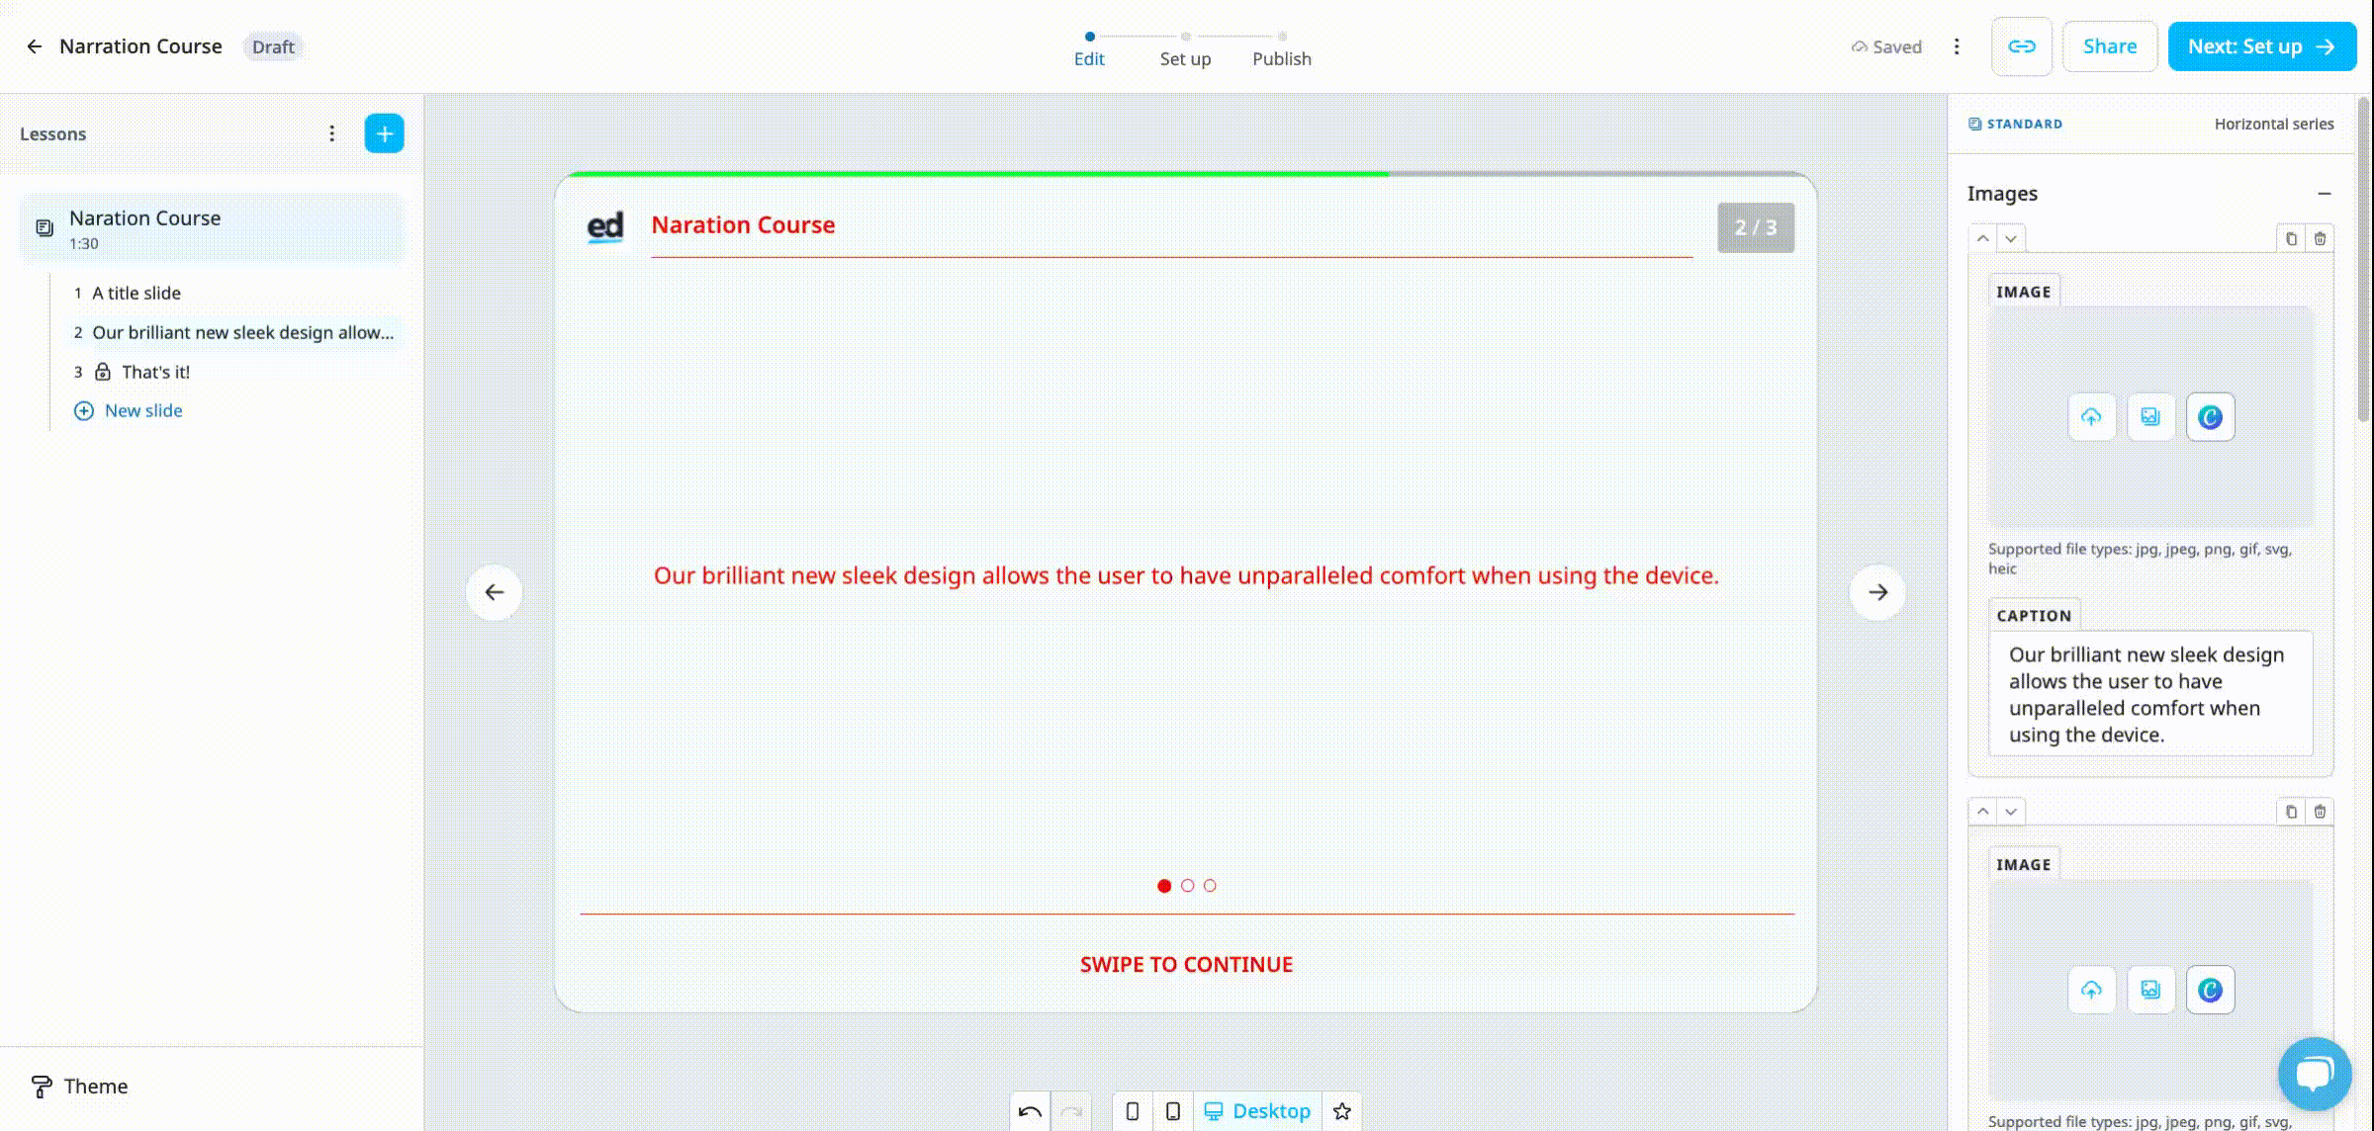Upload an image in the second Image block
2374x1131 pixels.
[x=2091, y=990]
